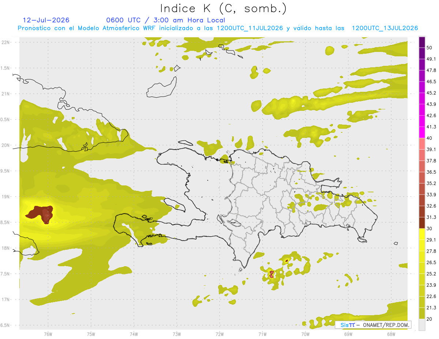This screenshot has width=439, height=339.
Task: Click the gray swatch at the colorbar bottom
Action: coord(422,325)
